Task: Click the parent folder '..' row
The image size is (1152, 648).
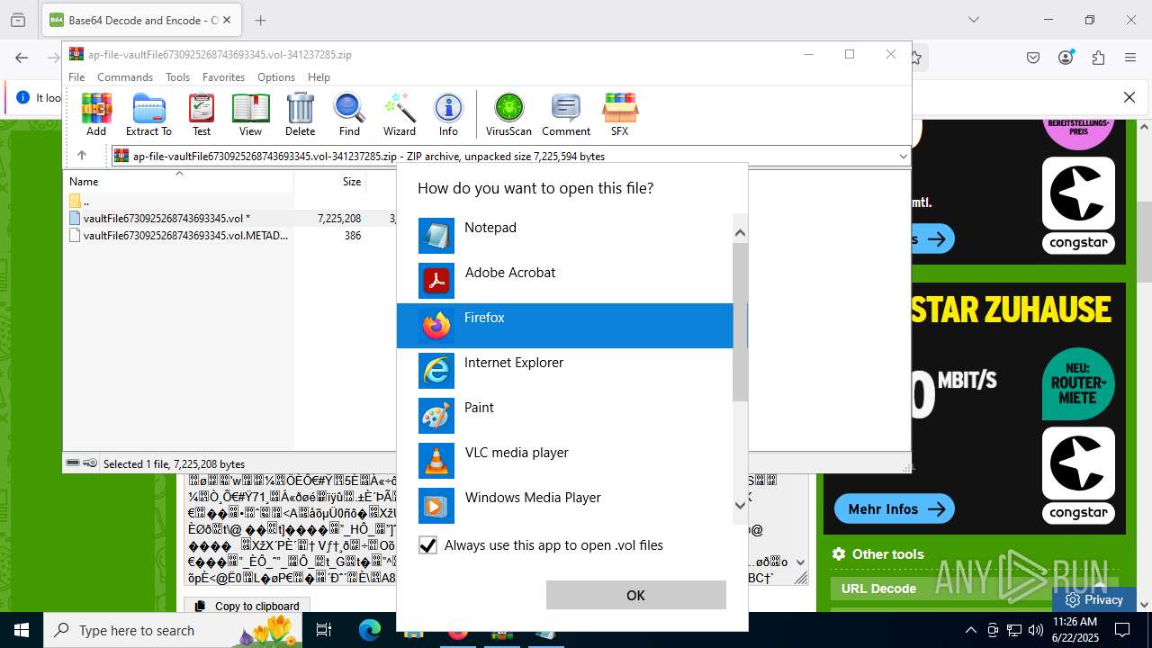Action: [180, 201]
